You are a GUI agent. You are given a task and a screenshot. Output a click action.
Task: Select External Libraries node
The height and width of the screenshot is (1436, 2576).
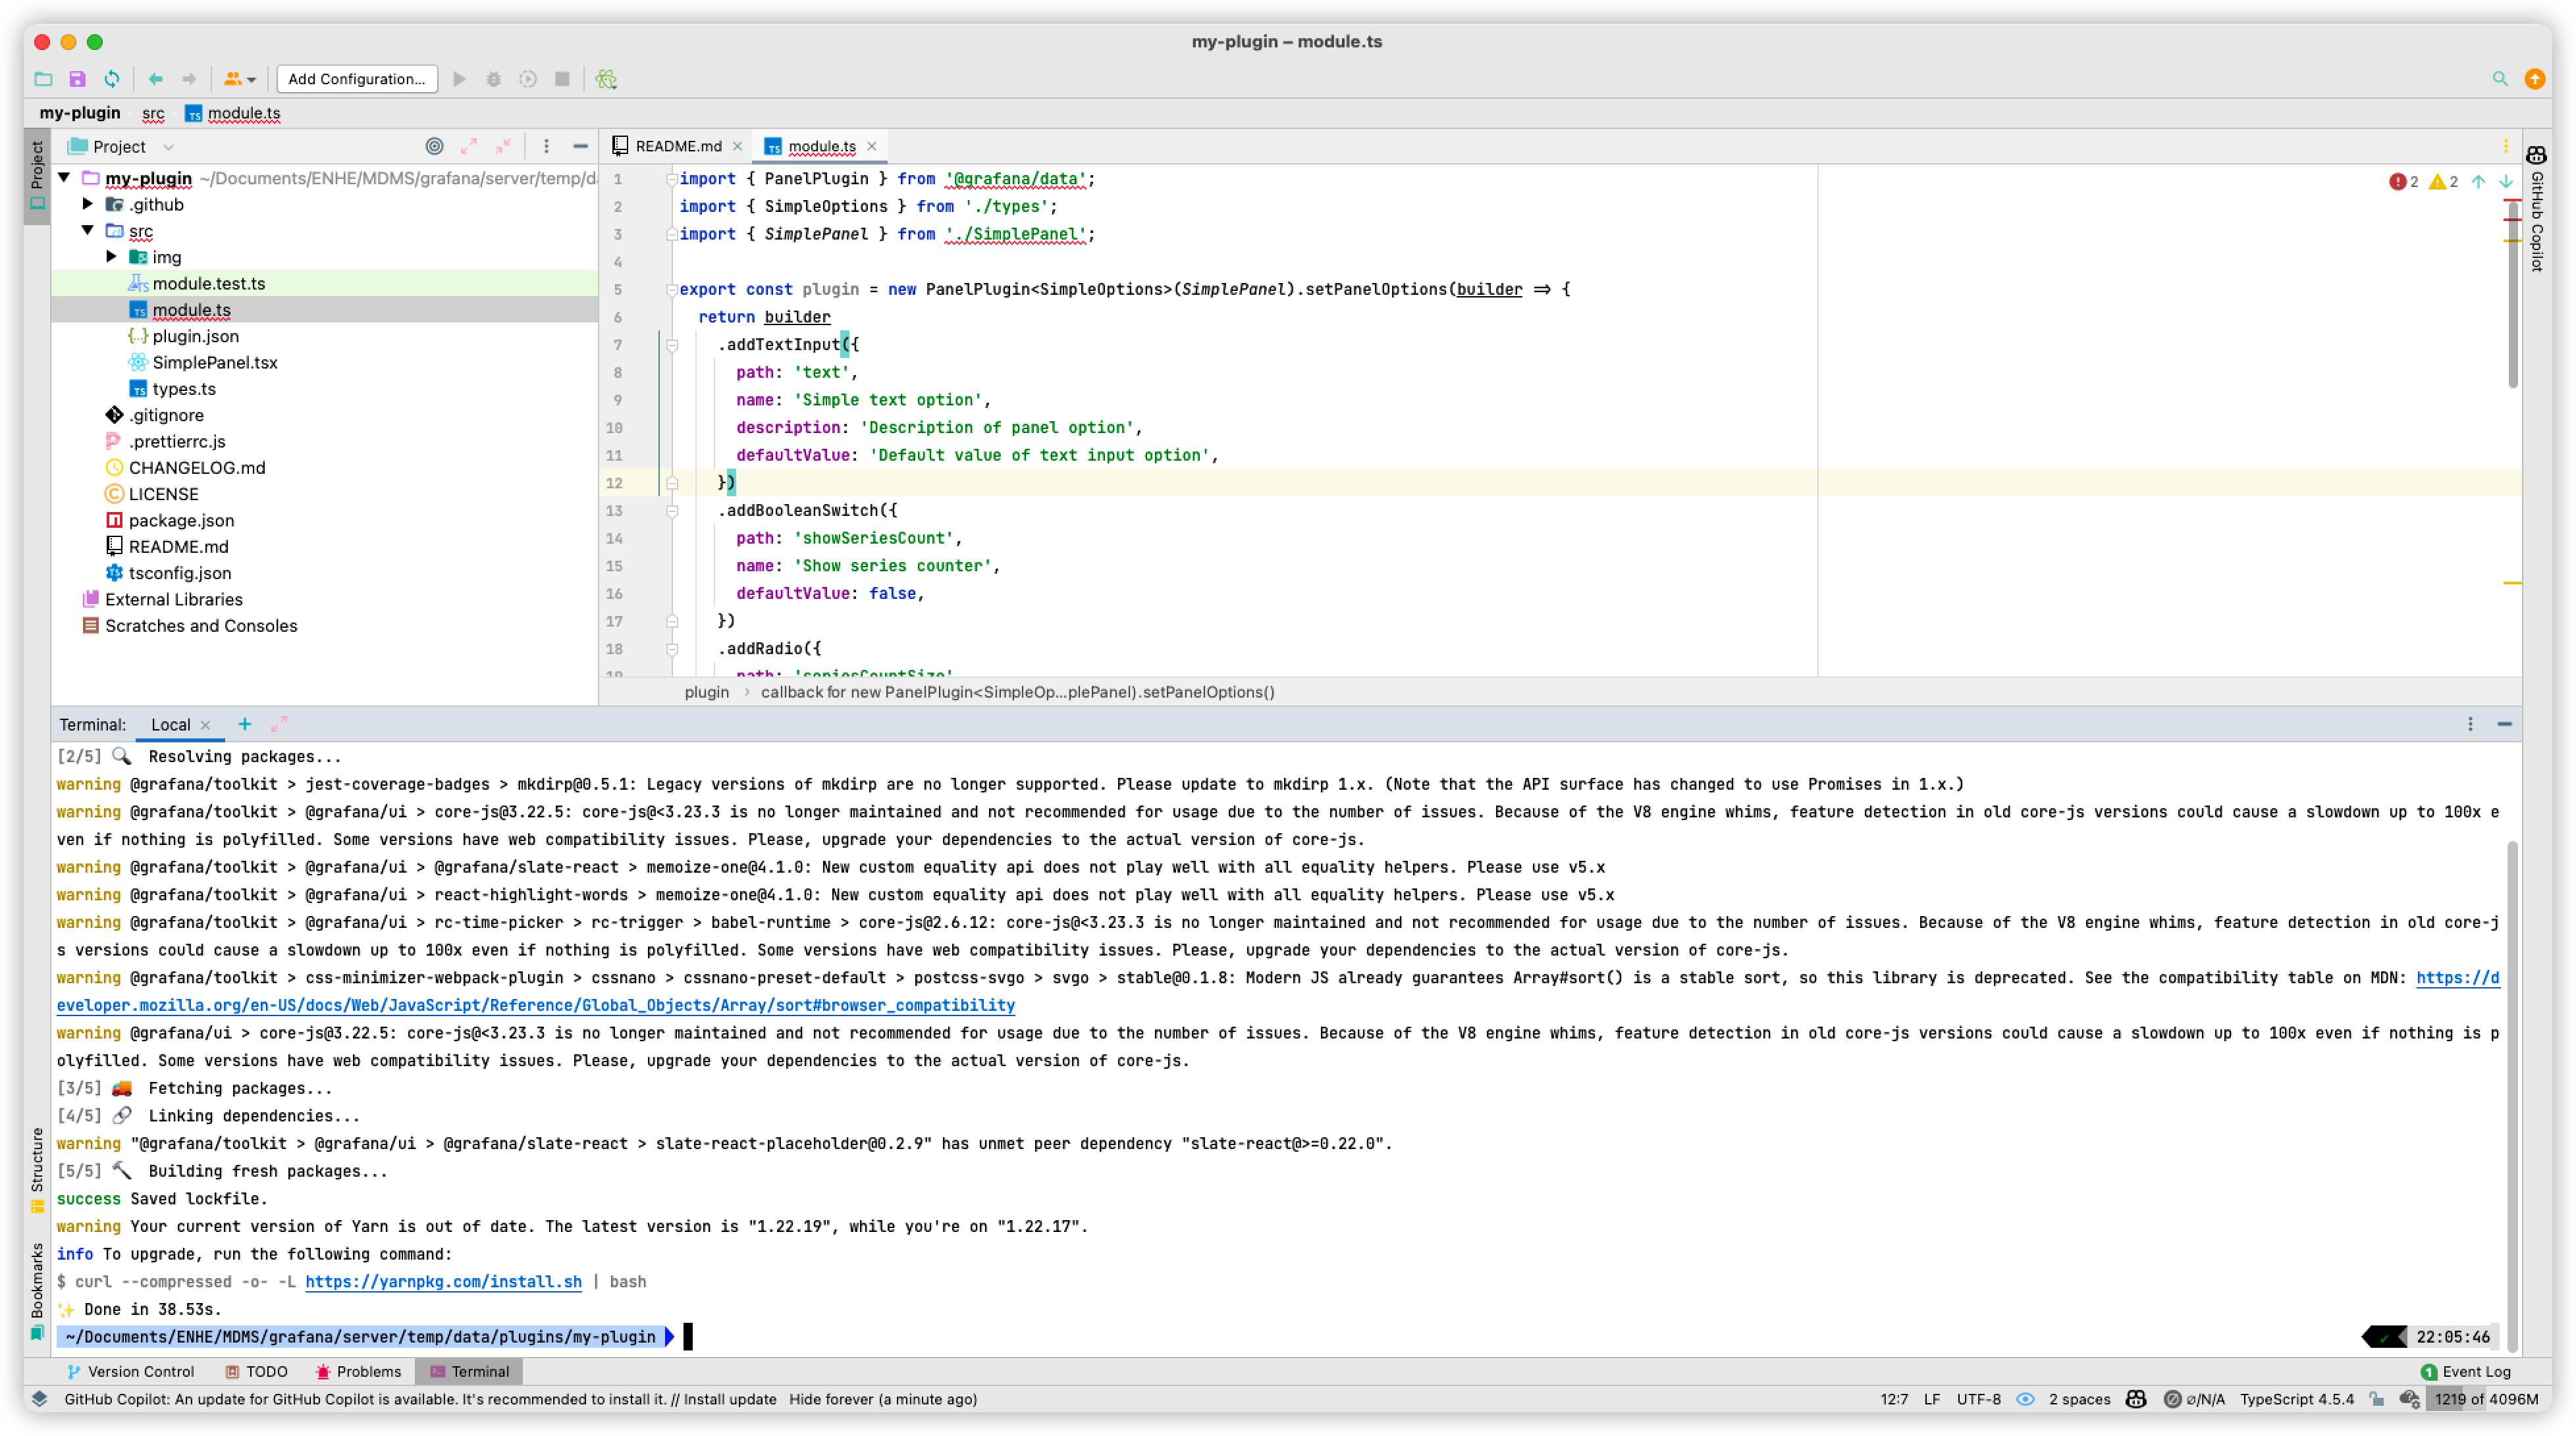(173, 600)
